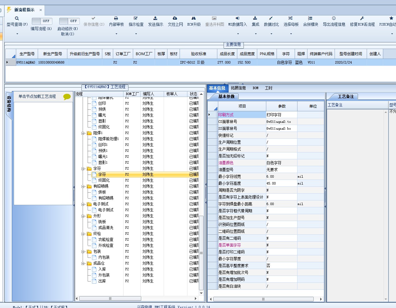Collapse the 成品仓 tree node
This screenshot has height=308, width=396.
83,263
